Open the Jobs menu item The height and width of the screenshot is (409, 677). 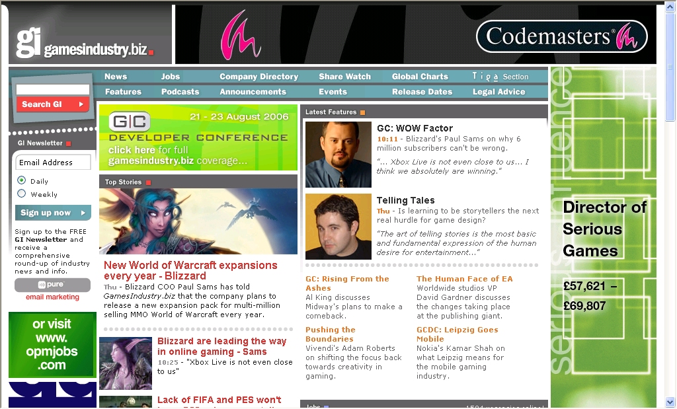point(171,77)
